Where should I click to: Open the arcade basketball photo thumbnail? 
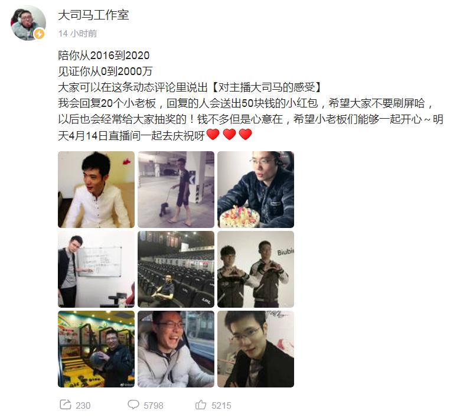point(96,349)
